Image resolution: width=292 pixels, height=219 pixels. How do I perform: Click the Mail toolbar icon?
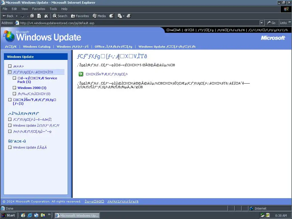pos(120,16)
